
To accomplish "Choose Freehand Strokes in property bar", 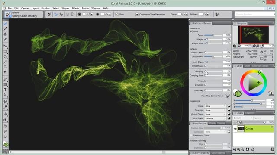I will click(56, 14).
